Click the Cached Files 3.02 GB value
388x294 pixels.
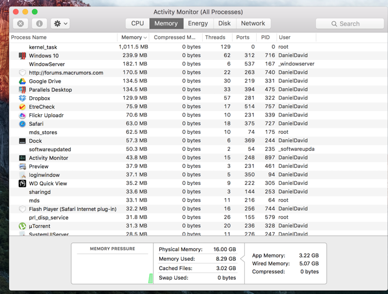point(226,268)
